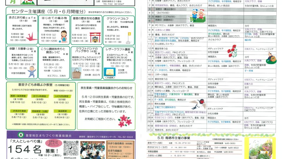
Task: Click the red shrine gate illustration
Action: coord(95,37)
